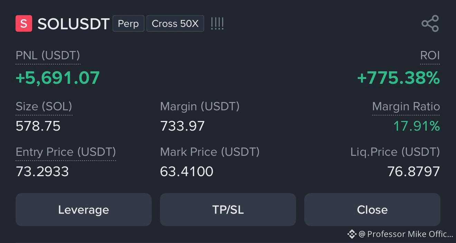Tap the Margin Ratio label
This screenshot has height=243, width=456.
406,107
